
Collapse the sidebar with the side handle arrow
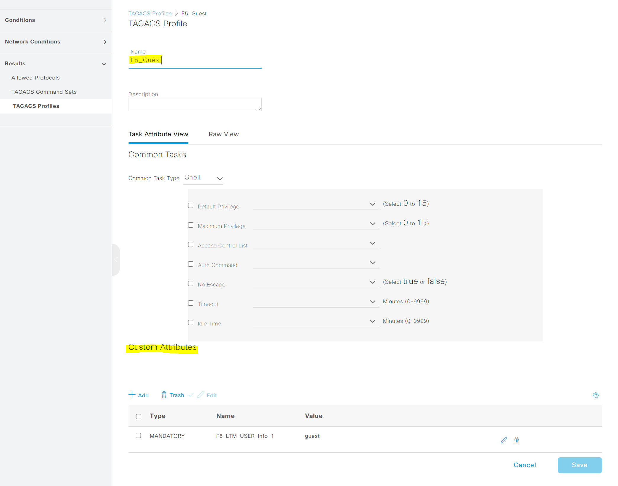point(116,260)
